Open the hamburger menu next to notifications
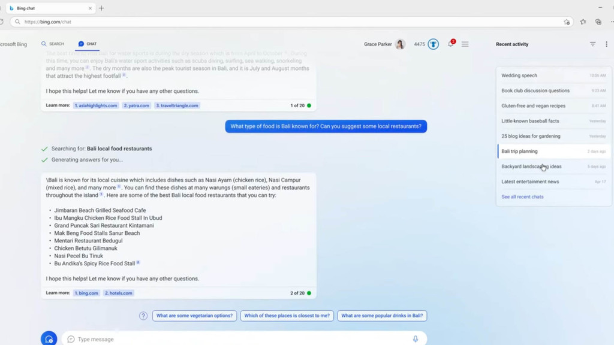This screenshot has width=614, height=345. [465, 44]
